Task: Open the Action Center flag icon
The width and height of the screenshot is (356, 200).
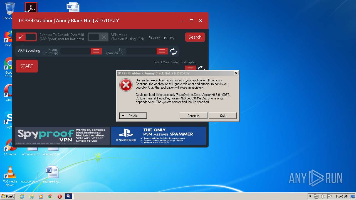Action: pyautogui.click(x=330, y=196)
